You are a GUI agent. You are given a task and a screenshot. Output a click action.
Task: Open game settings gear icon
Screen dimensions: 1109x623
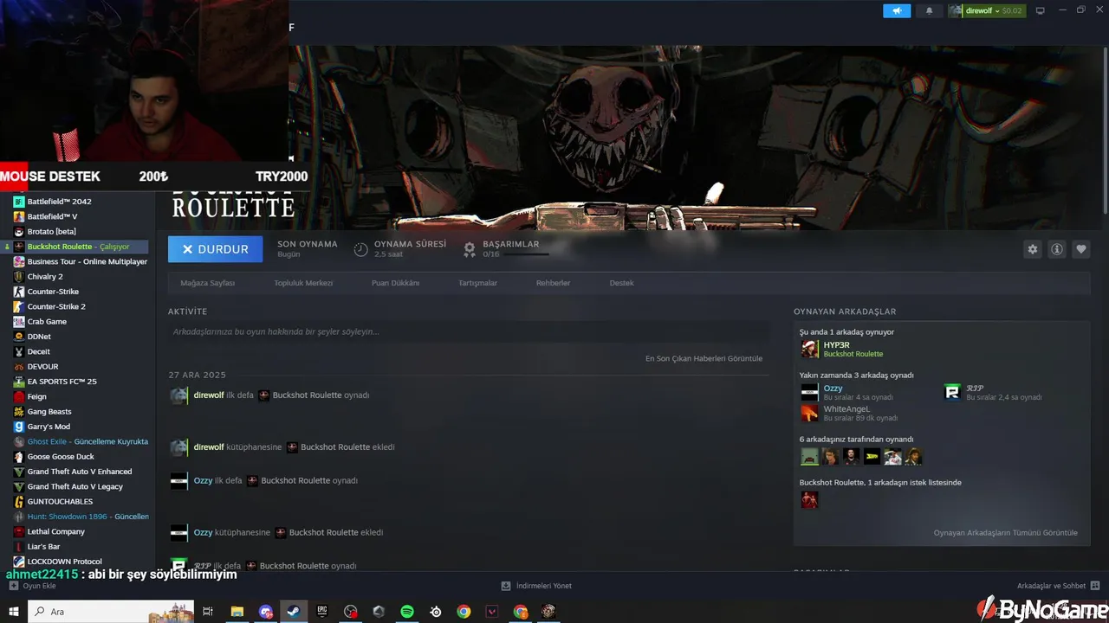point(1033,249)
